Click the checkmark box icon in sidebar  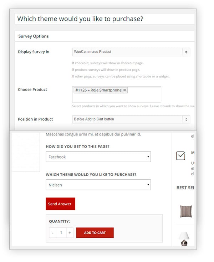pyautogui.click(x=181, y=156)
